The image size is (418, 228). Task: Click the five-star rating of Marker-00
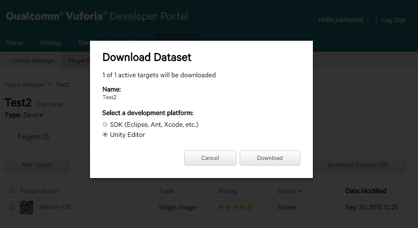coord(235,207)
